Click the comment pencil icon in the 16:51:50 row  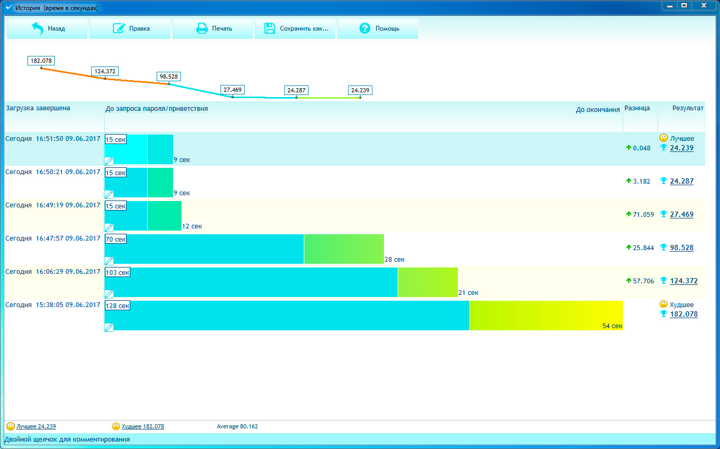(x=109, y=161)
